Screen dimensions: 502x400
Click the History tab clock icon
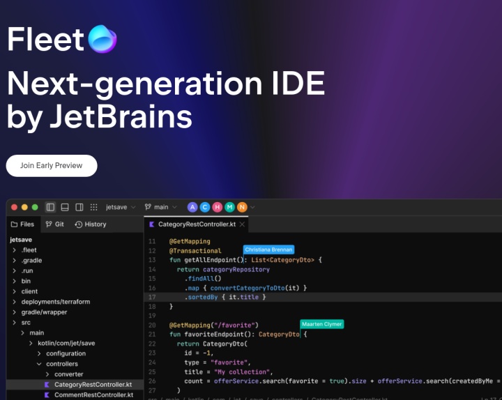pos(78,224)
